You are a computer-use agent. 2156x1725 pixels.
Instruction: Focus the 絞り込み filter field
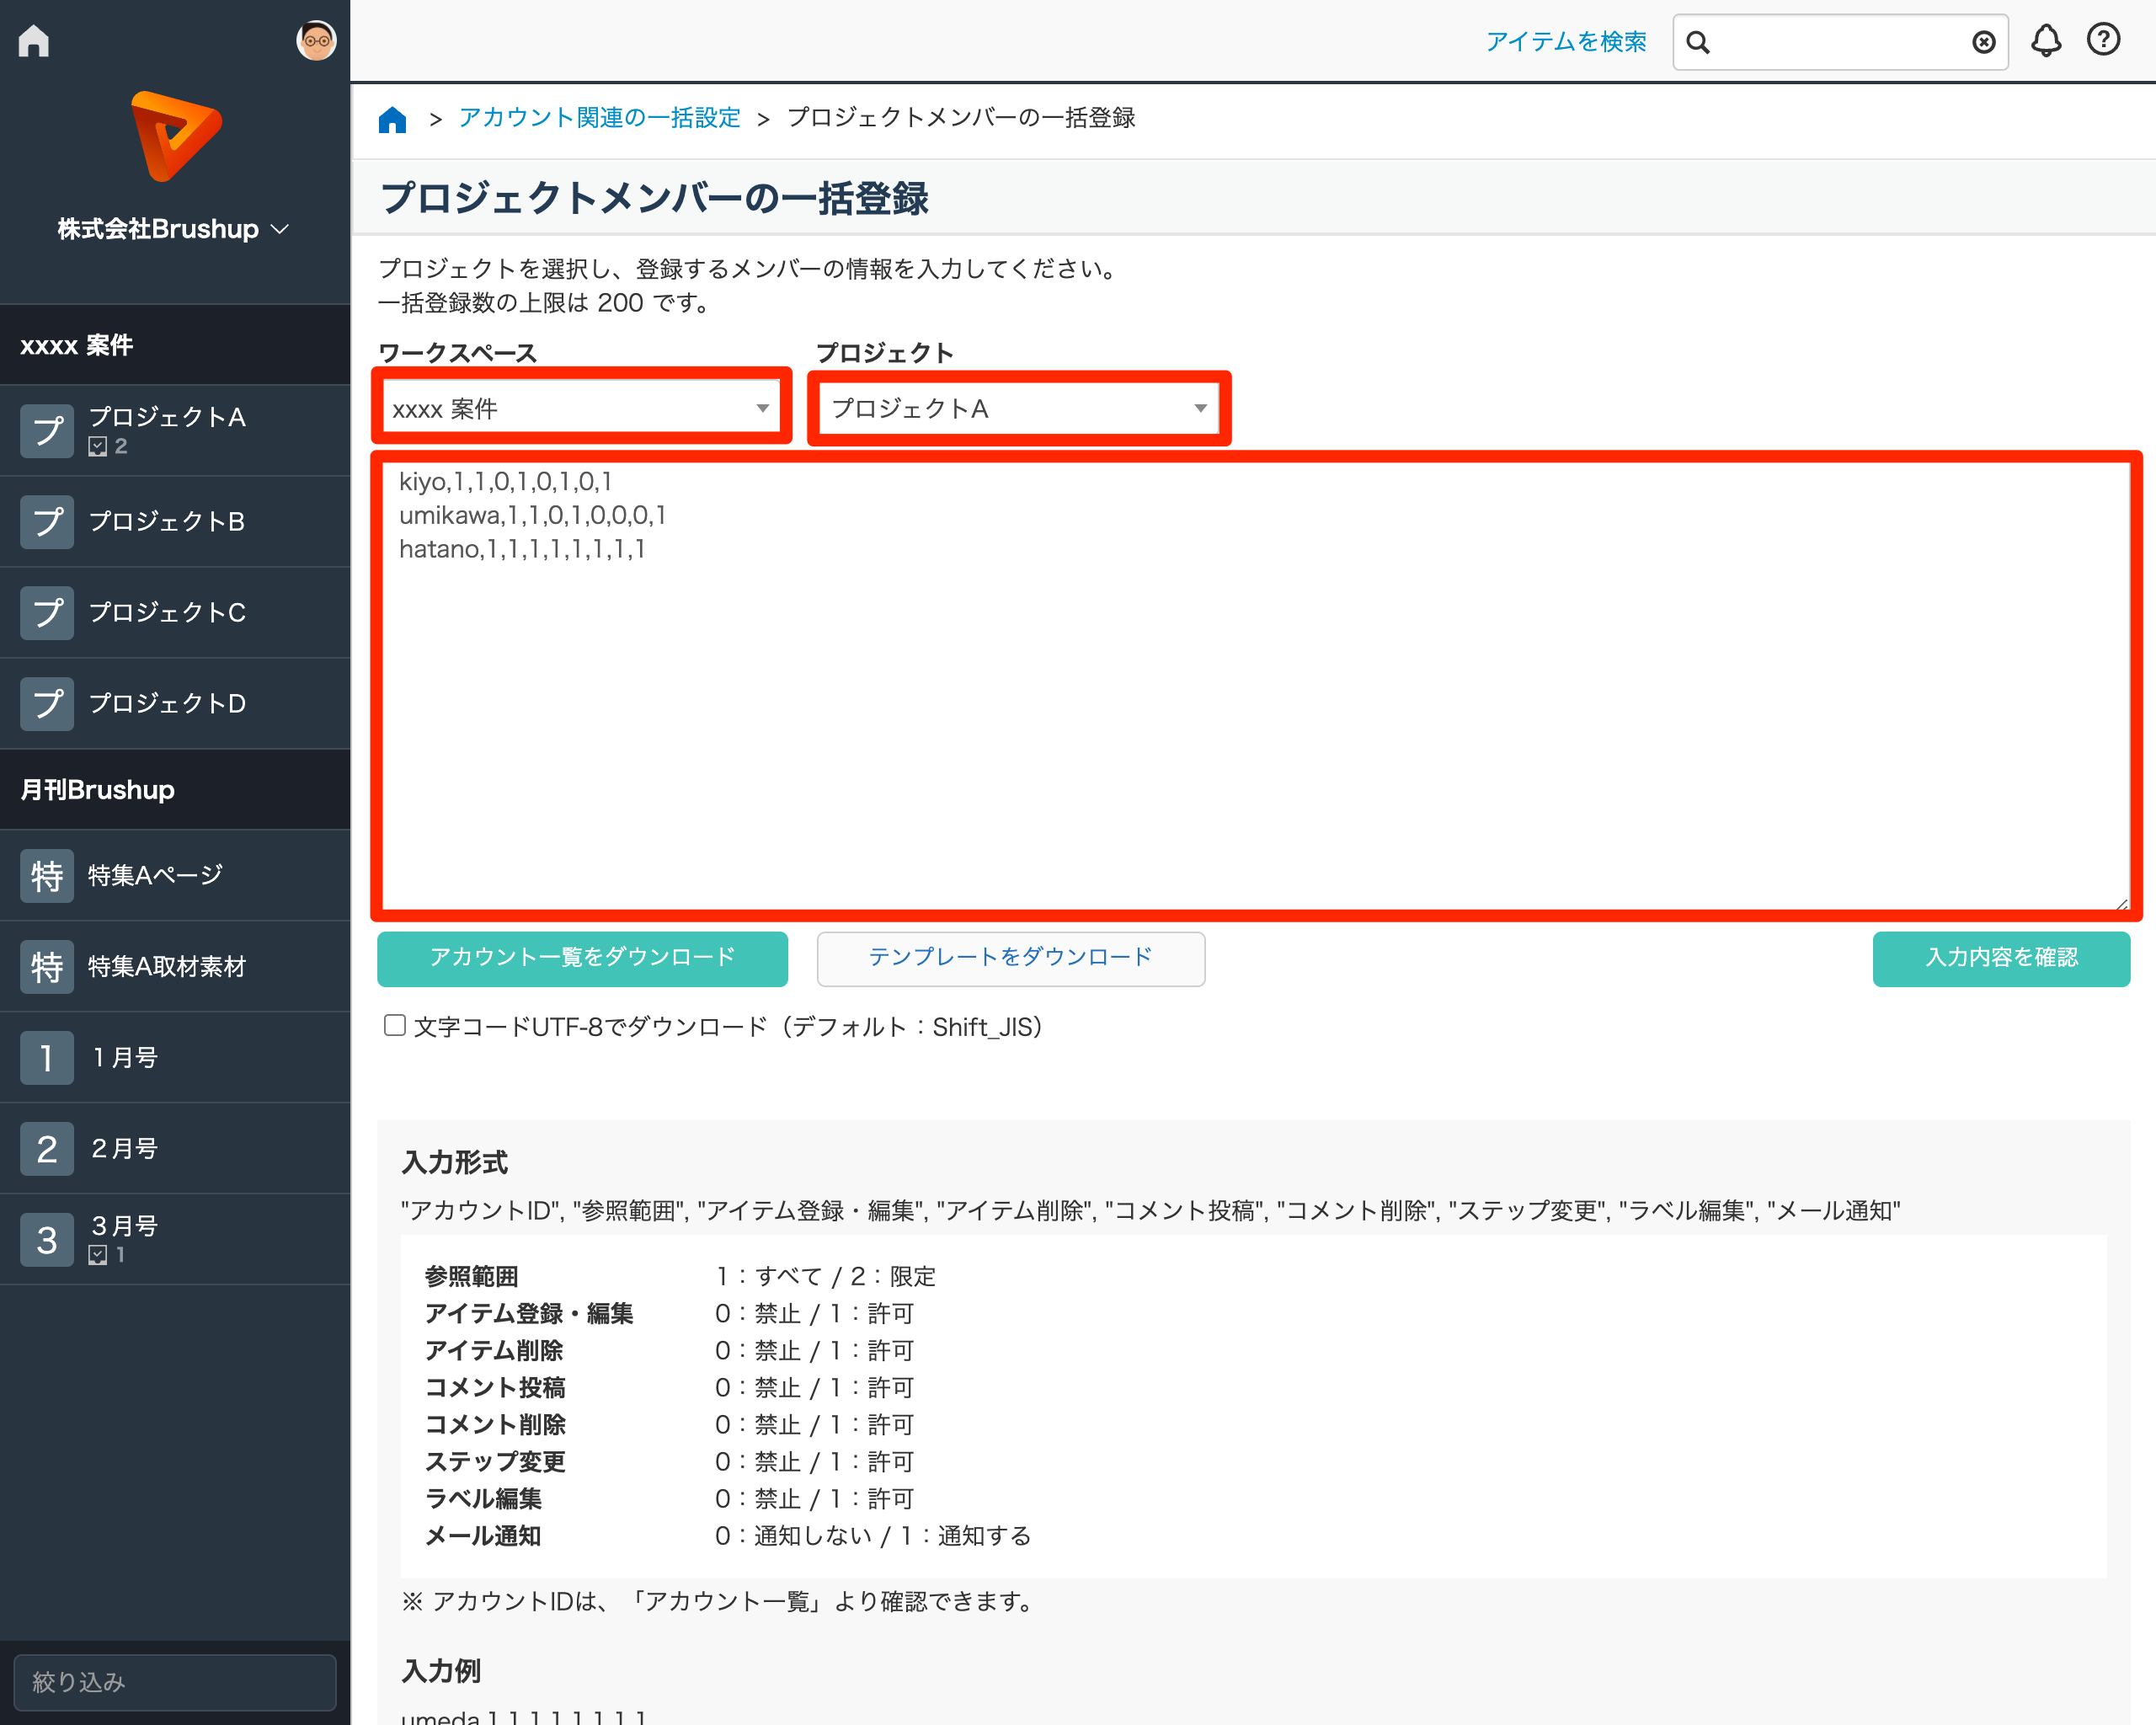(175, 1682)
